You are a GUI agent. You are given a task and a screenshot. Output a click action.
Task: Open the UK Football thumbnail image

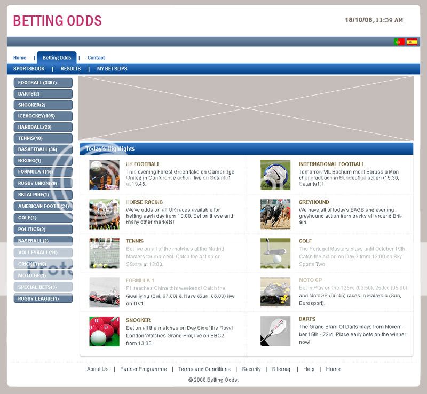coord(104,175)
